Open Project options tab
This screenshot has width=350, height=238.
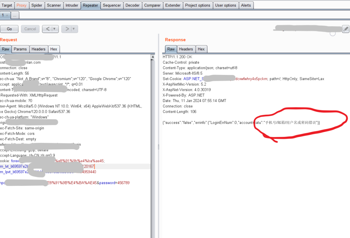point(198,6)
